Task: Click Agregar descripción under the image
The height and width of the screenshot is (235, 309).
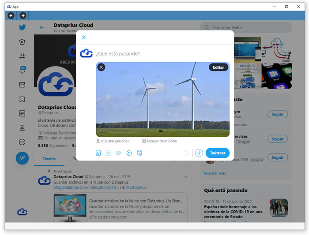Action: click(x=159, y=141)
